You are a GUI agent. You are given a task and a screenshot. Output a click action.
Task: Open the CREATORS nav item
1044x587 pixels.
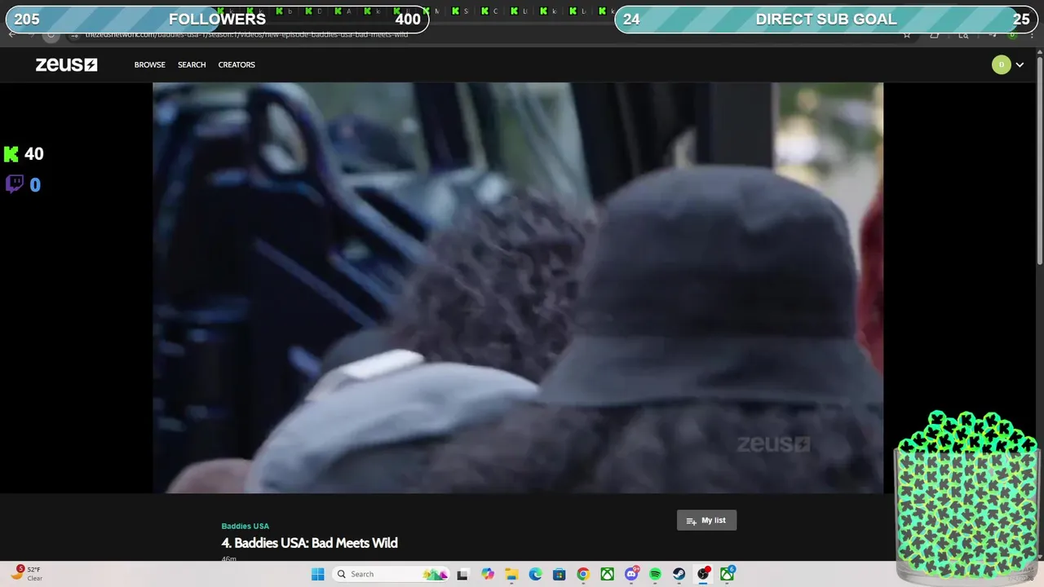pos(237,64)
